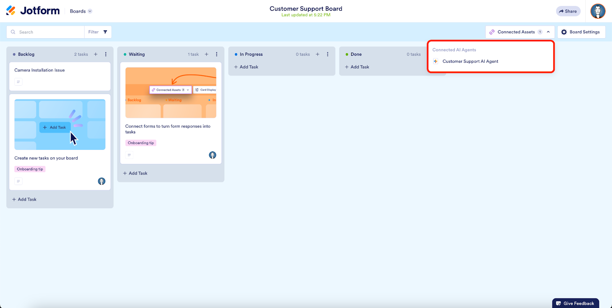Click the Waiting column title
Image resolution: width=612 pixels, height=308 pixels.
(x=137, y=54)
